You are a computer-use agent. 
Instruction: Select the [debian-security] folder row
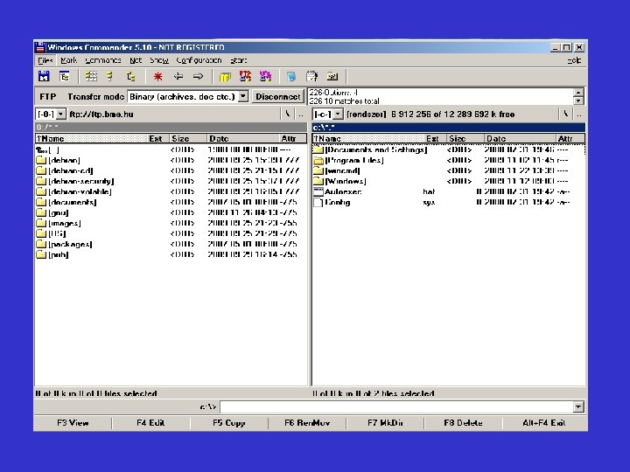[x=171, y=181]
